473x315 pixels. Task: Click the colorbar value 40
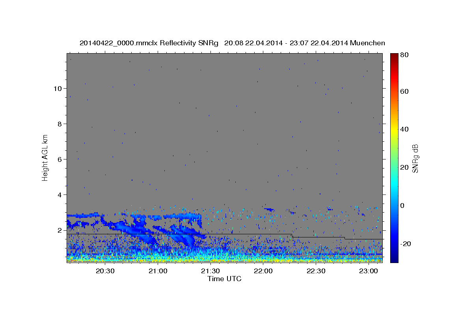[405, 129]
